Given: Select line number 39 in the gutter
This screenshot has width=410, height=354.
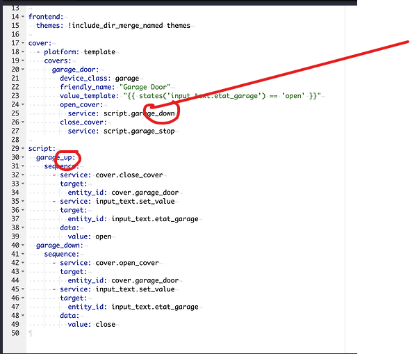Looking at the screenshot, I should tap(15, 236).
